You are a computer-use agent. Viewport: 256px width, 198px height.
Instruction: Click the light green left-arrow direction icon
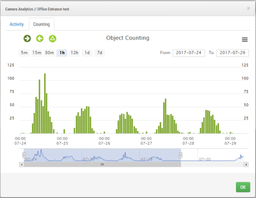(40, 38)
